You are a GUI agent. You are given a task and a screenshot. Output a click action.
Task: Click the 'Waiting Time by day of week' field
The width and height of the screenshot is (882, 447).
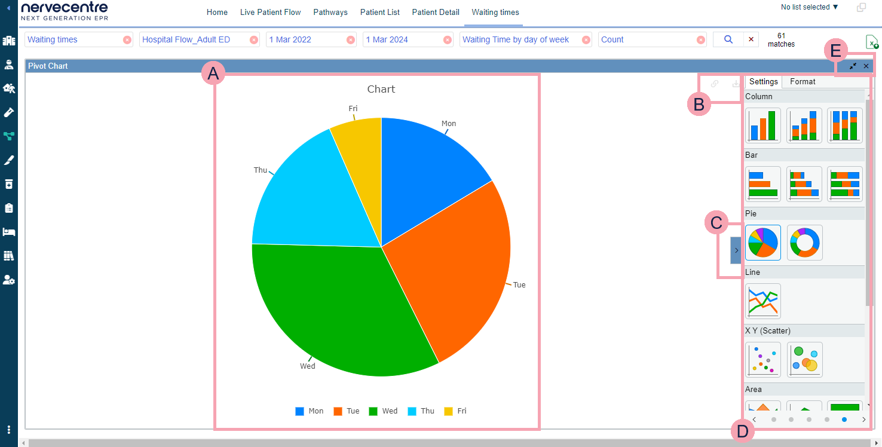[516, 39]
